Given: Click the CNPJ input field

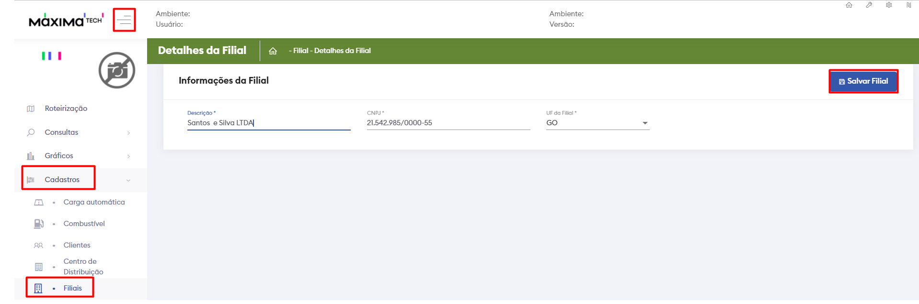Looking at the screenshot, I should pyautogui.click(x=448, y=123).
